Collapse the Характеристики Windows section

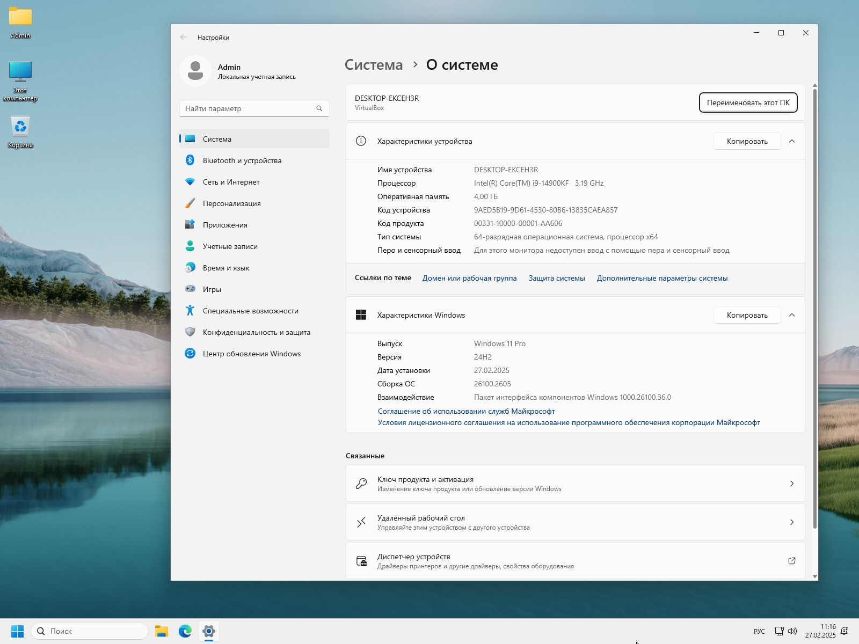[792, 315]
